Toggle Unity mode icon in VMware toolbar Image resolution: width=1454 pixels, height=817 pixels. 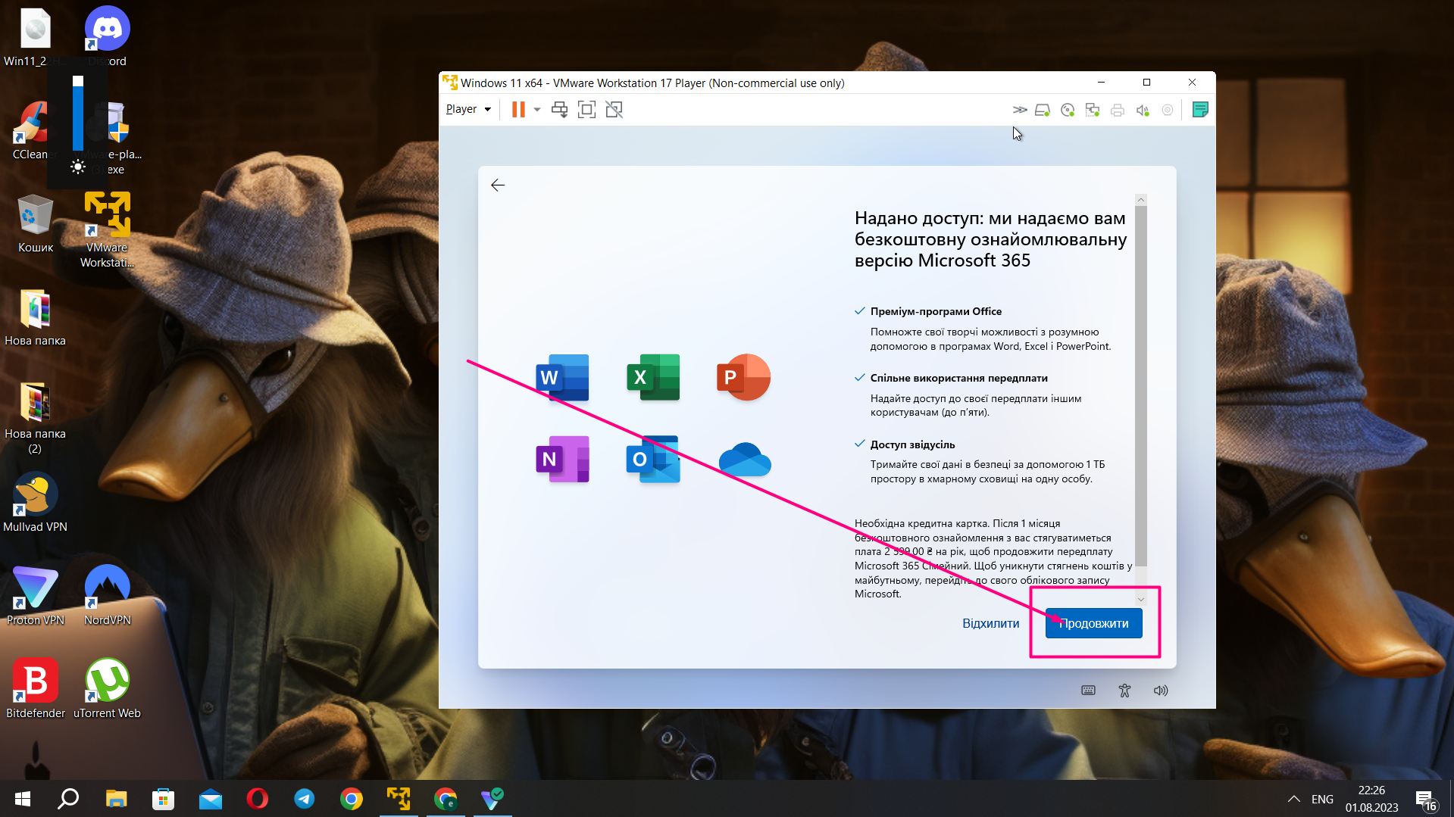click(x=614, y=110)
